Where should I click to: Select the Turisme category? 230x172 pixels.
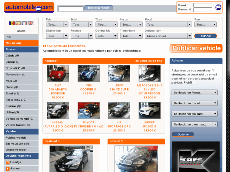tap(21, 106)
